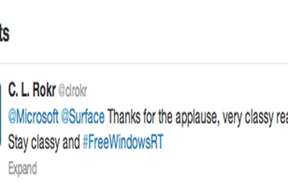Click the Tweets section heading

click(x=4, y=34)
